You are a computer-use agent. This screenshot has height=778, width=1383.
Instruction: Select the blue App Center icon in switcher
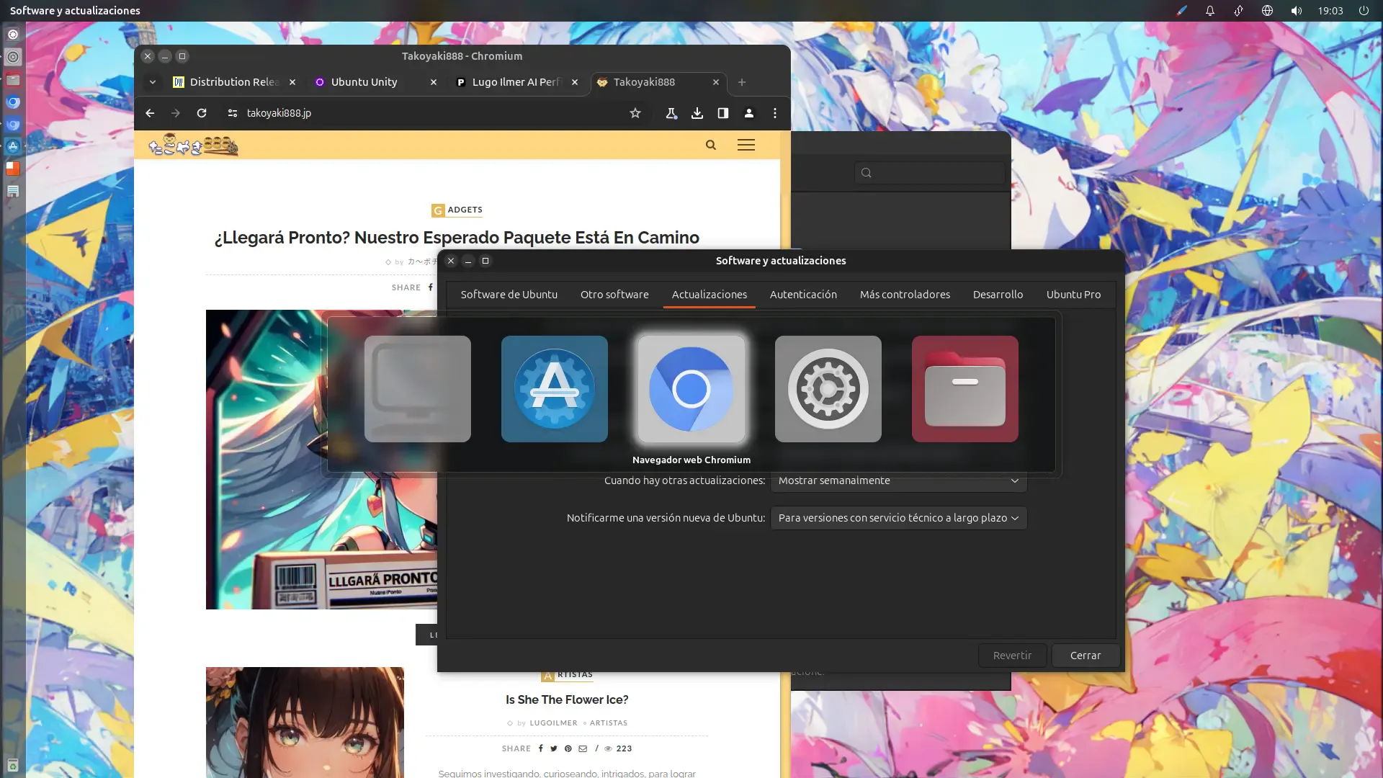coord(554,390)
